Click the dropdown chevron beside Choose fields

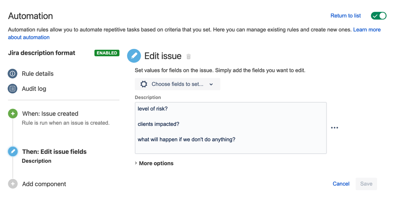[211, 84]
